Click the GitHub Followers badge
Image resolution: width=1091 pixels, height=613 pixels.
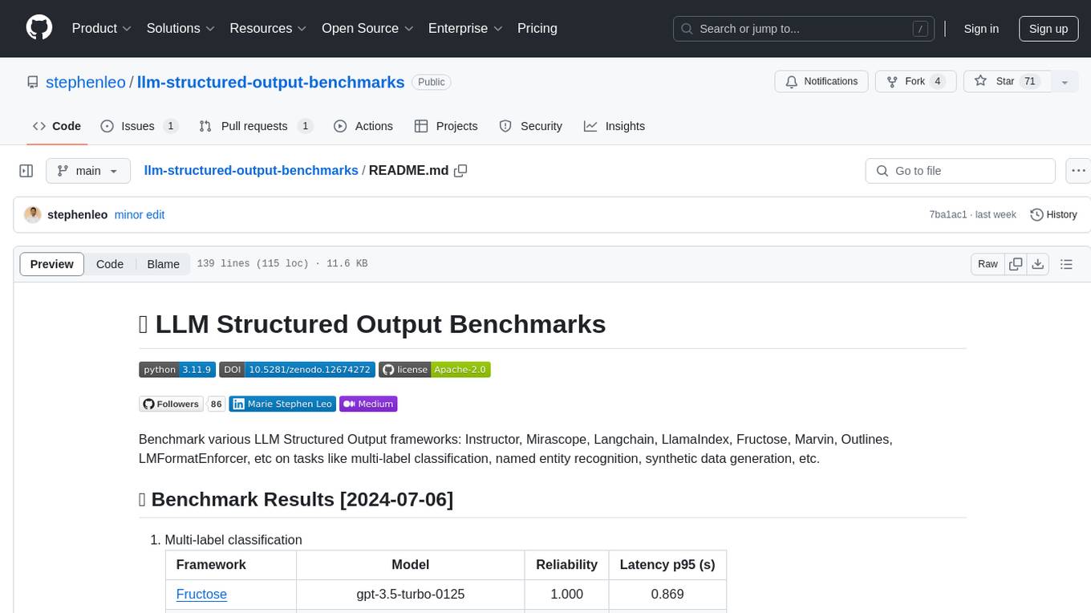pyautogui.click(x=170, y=404)
